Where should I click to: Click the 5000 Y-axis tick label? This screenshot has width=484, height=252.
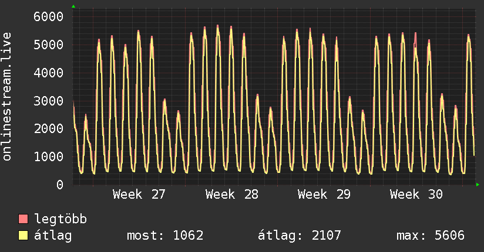click(49, 45)
